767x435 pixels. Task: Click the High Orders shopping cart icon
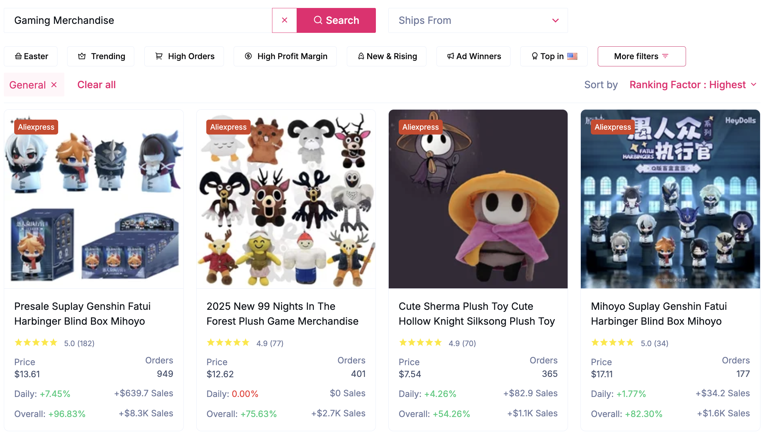[x=159, y=56]
